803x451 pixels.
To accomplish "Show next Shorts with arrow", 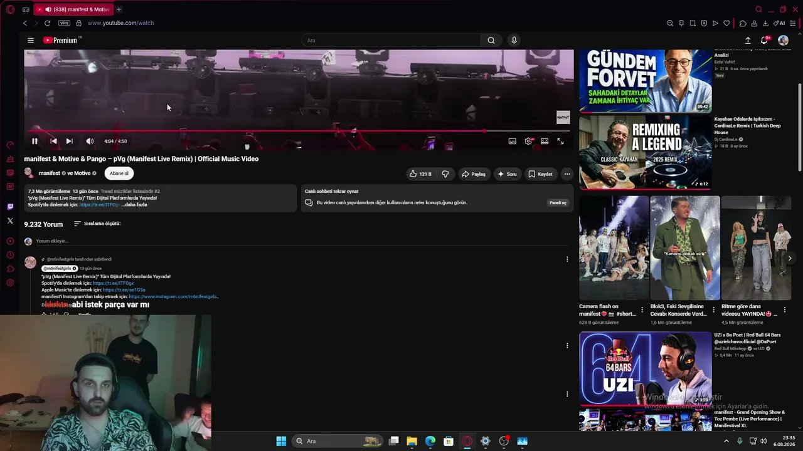I will coord(790,258).
